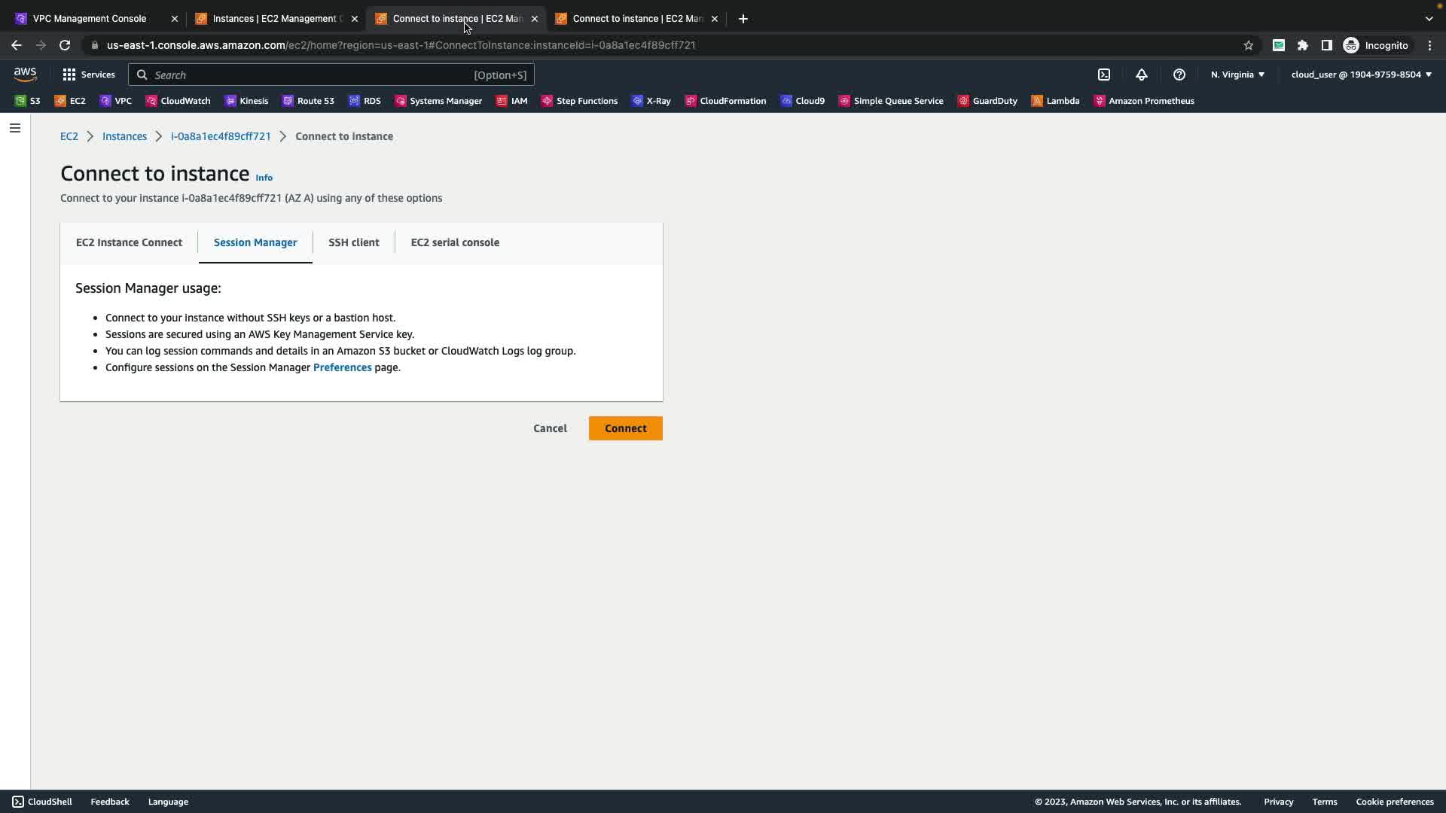The height and width of the screenshot is (813, 1446).
Task: Switch to the EC2 Instance Connect tab
Action: click(x=129, y=242)
